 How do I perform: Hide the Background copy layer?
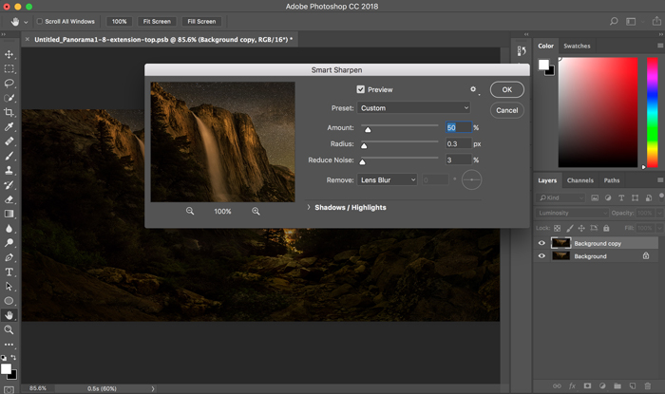click(x=542, y=243)
